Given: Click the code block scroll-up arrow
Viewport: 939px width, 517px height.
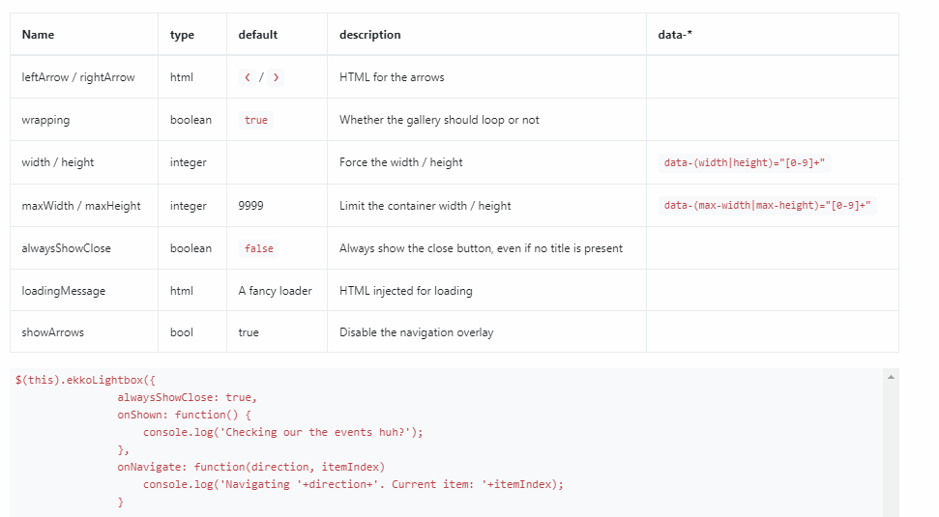Looking at the screenshot, I should 891,376.
